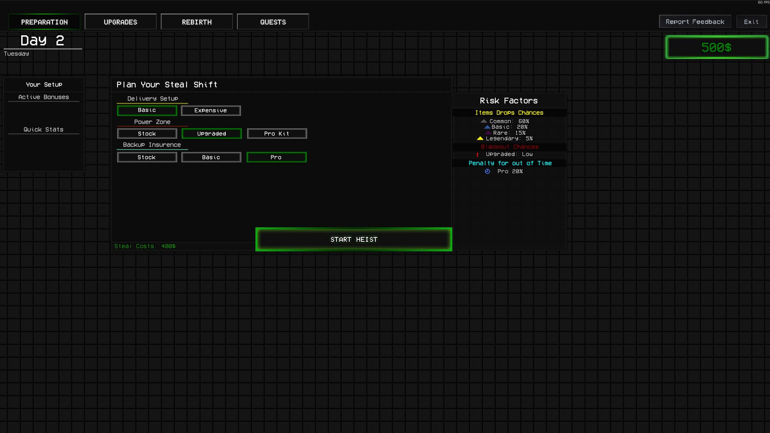Viewport: 770px width, 433px height.
Task: Click the yellow Legendary rarity triangle icon
Action: click(480, 138)
